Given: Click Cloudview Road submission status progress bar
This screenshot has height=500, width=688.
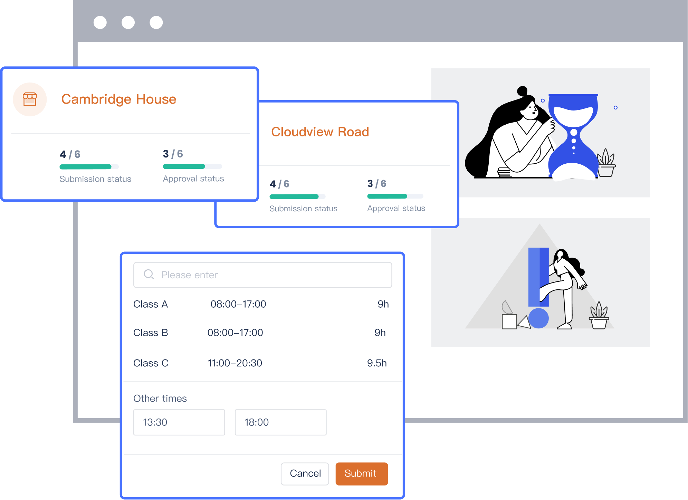Looking at the screenshot, I should [x=297, y=197].
